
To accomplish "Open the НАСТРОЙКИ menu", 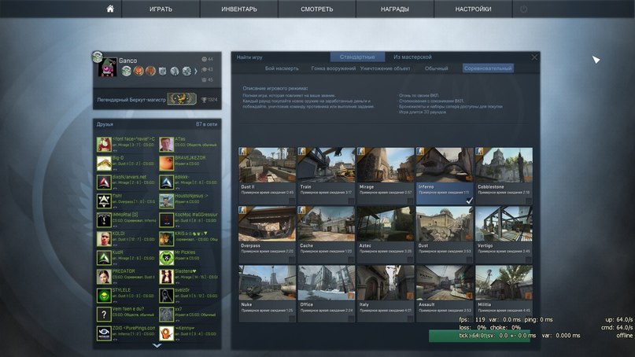I will 473,9.
